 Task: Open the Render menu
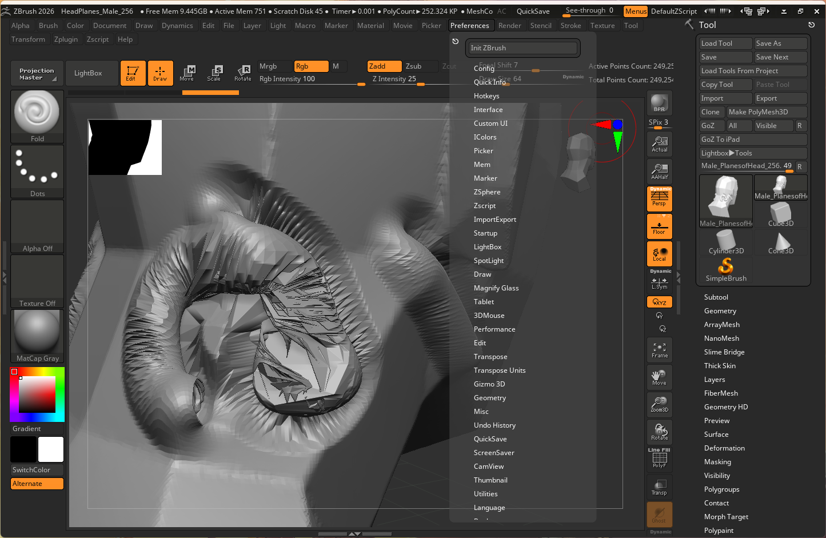click(509, 26)
